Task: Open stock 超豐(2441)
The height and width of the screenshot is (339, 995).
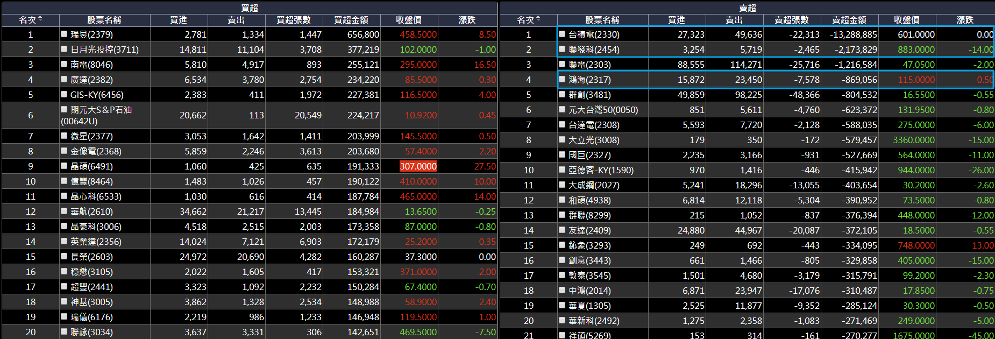Action: click(92, 287)
